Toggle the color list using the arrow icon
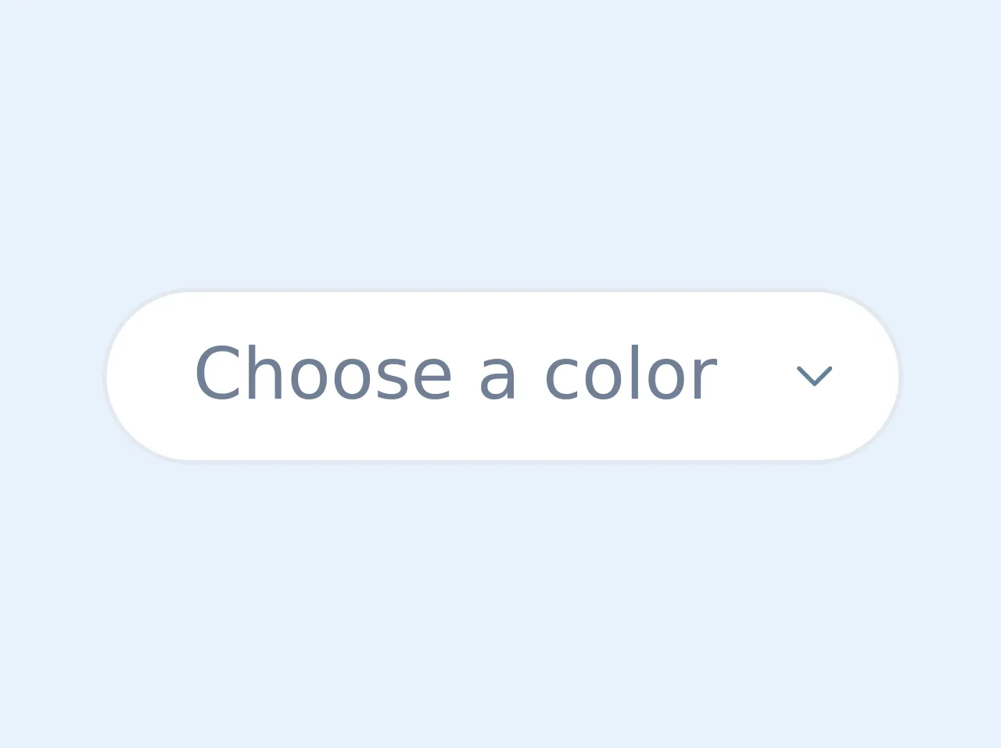 (x=814, y=376)
